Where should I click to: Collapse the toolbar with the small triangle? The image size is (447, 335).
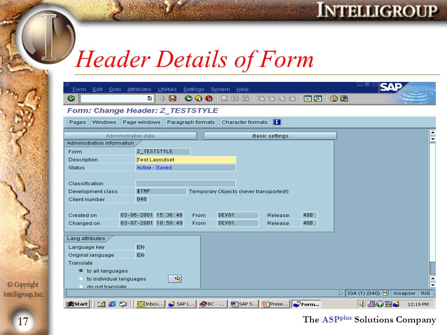pyautogui.click(x=162, y=99)
